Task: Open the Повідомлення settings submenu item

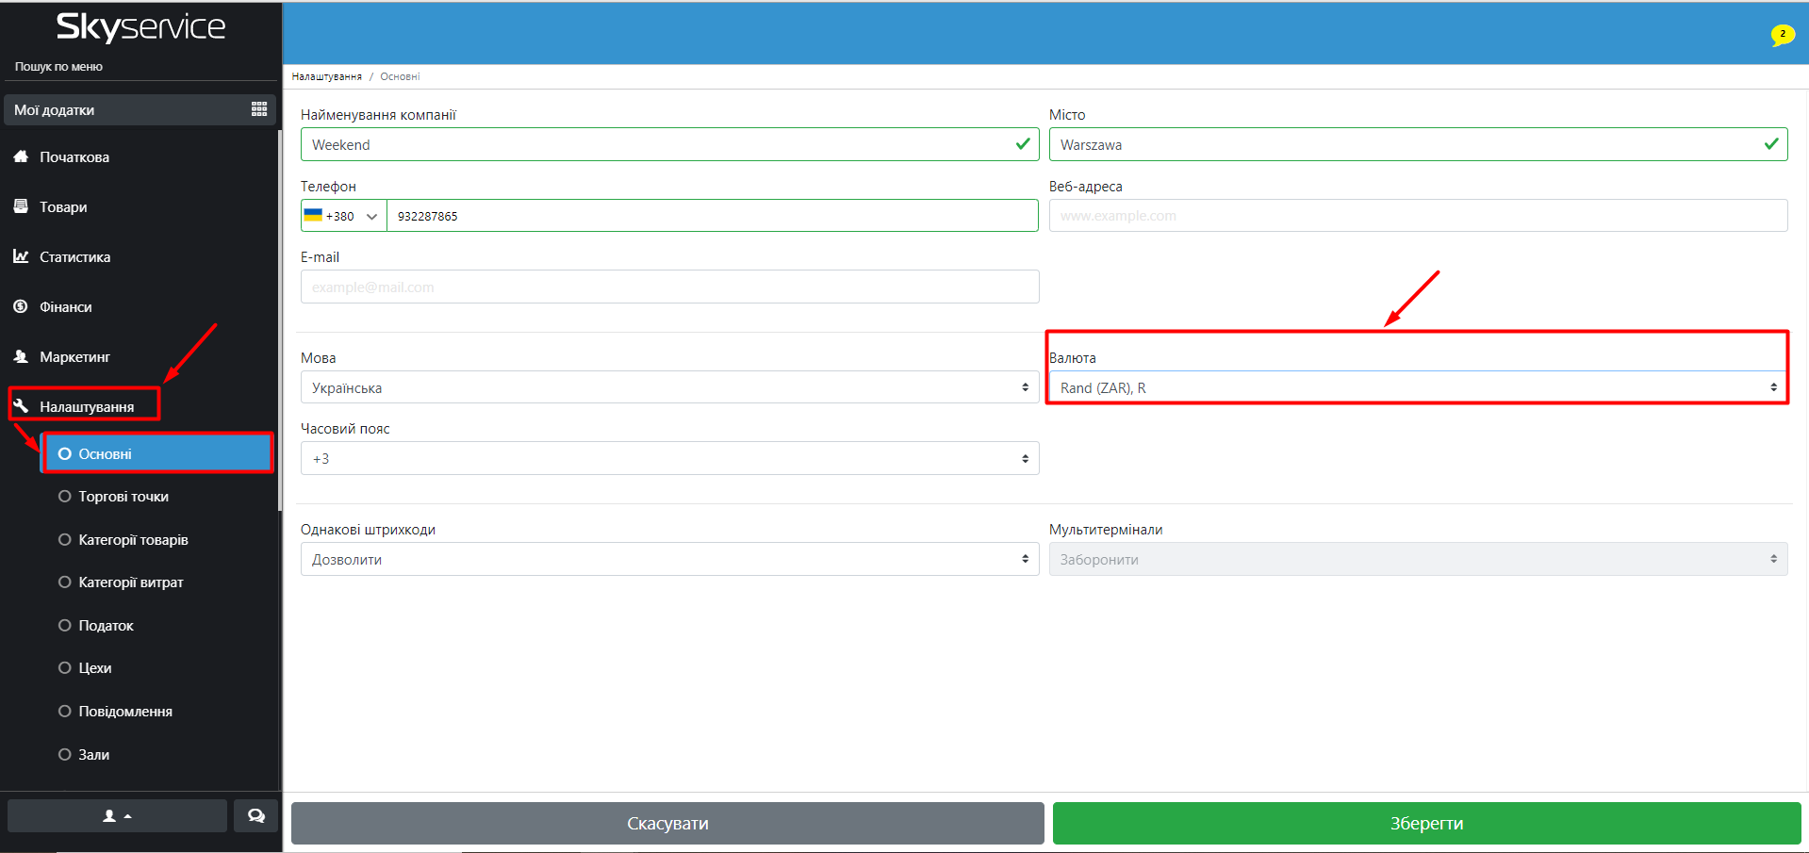Action: point(124,712)
